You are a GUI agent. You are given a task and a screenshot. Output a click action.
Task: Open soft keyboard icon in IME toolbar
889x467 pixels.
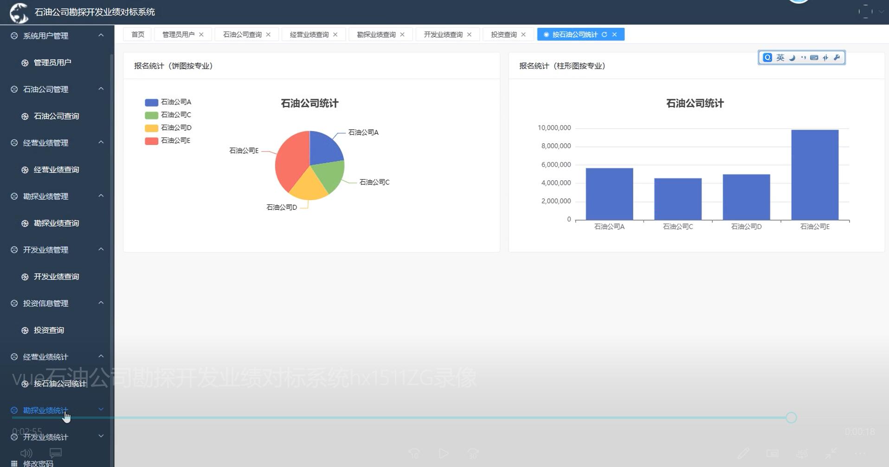[x=814, y=57]
